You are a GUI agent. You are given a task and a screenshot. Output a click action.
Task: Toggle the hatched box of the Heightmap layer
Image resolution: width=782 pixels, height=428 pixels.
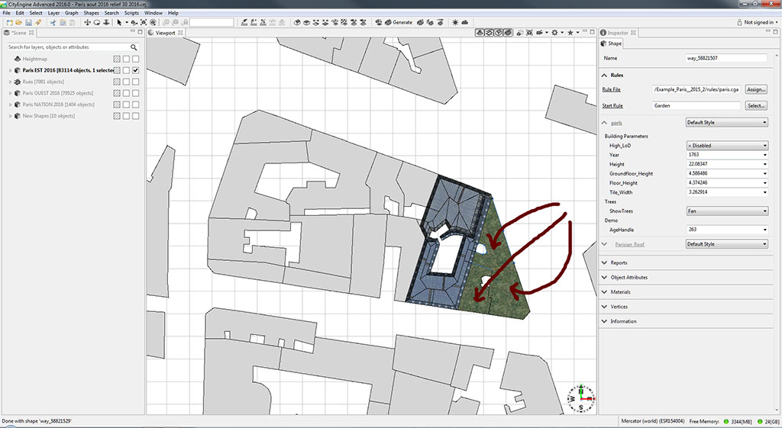pyautogui.click(x=117, y=59)
